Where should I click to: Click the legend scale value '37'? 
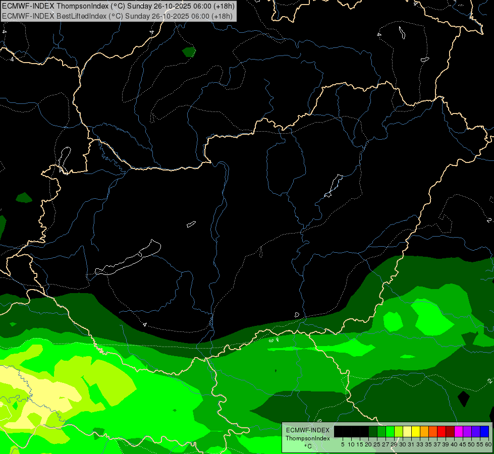point(437,444)
